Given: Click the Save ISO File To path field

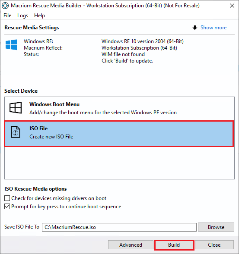Looking at the screenshot, I should 119,227.
